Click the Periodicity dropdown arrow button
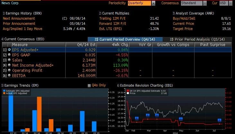 (x=153, y=3)
